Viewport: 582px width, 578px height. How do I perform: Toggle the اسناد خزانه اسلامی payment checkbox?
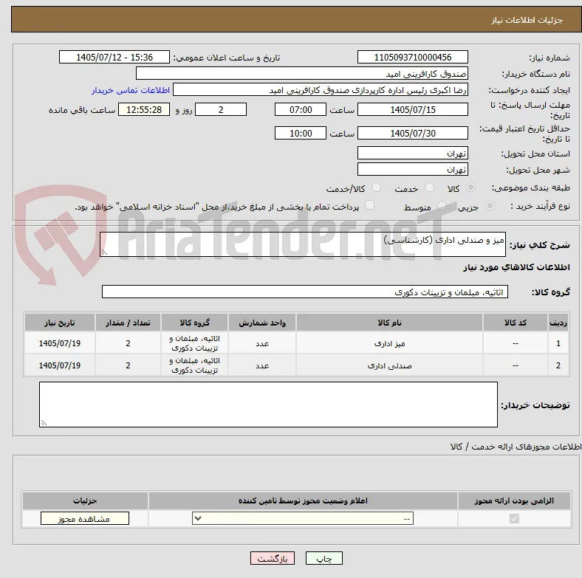point(370,205)
